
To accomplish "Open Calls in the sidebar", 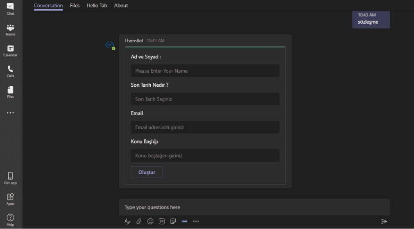I will (x=10, y=72).
